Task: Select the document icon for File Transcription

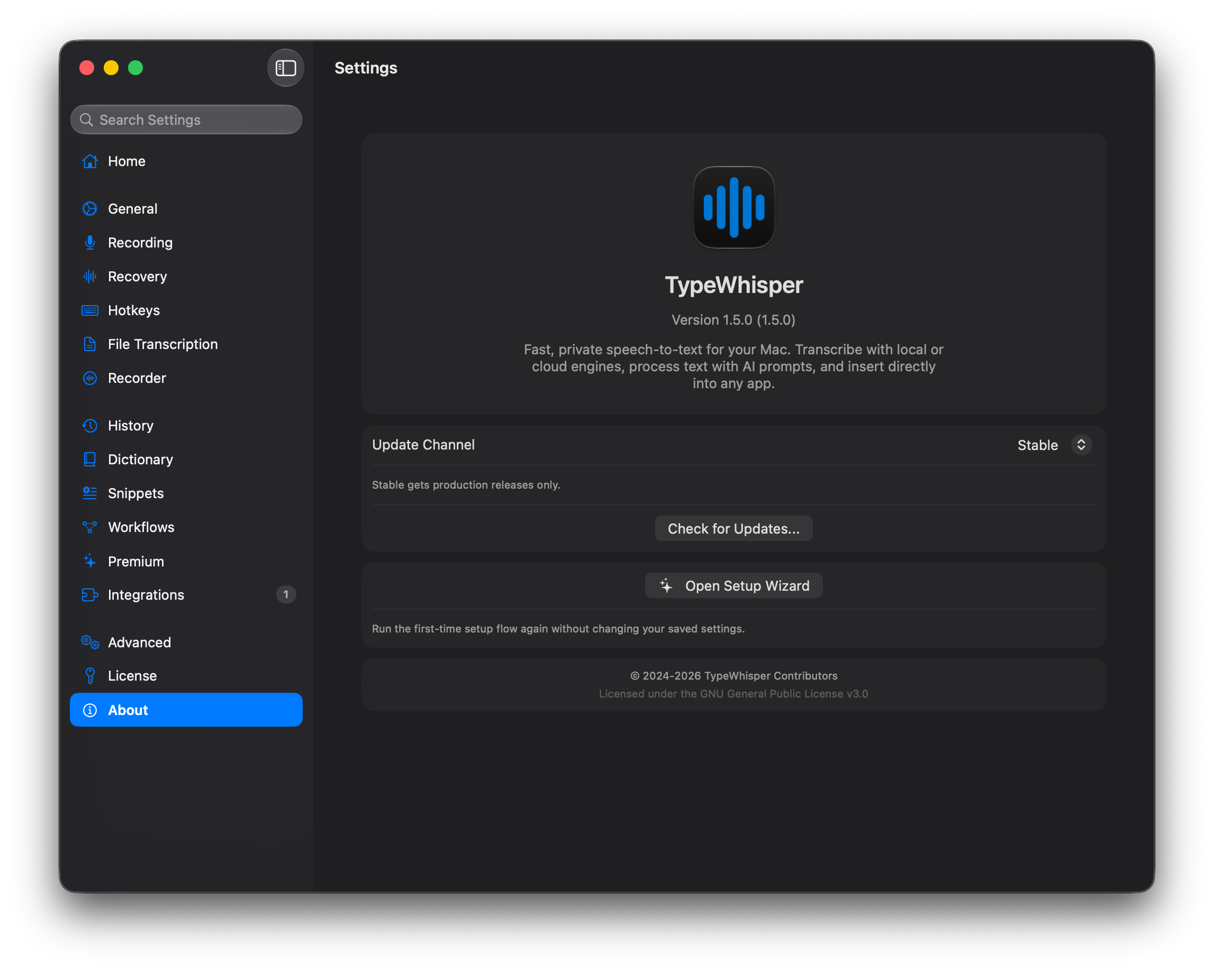Action: click(89, 344)
